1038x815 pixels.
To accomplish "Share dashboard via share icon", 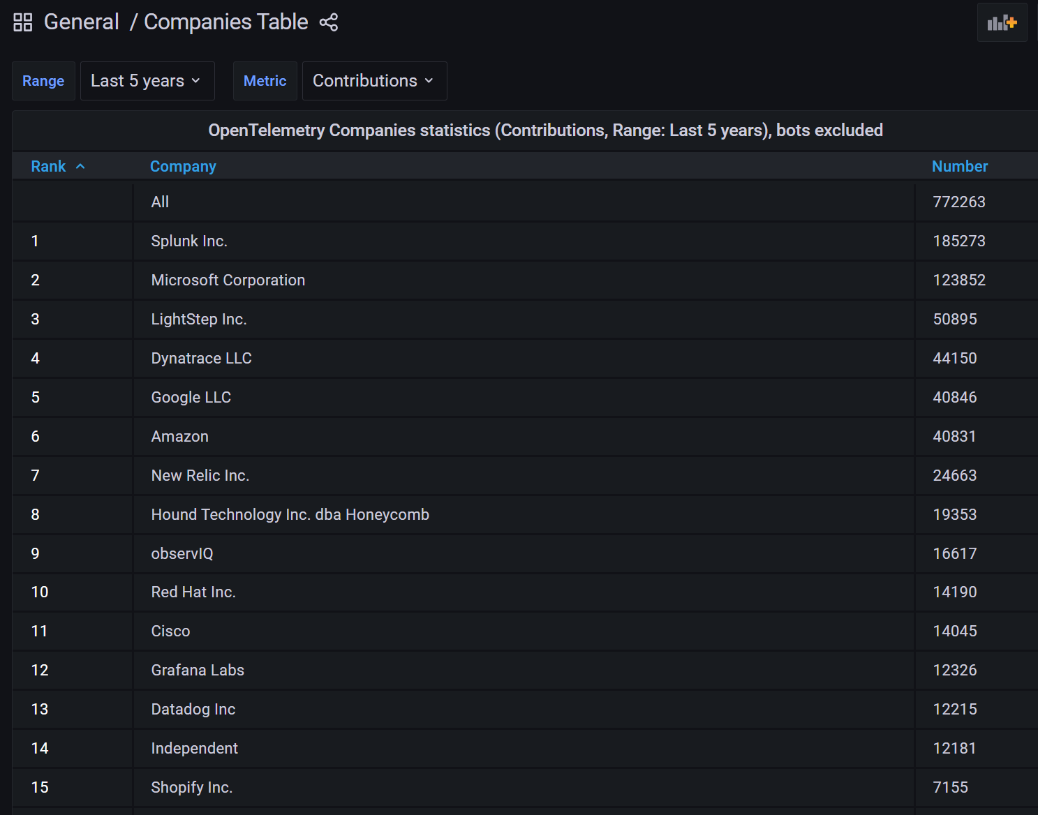I will click(x=329, y=22).
